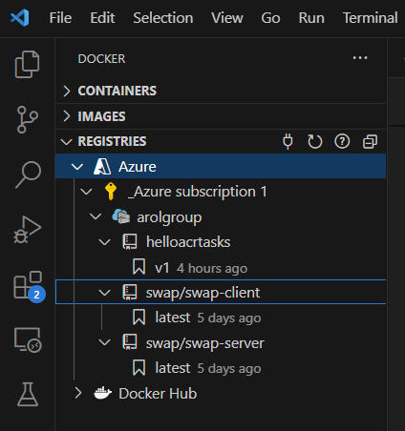Click the v1 tag bookmark icon

139,267
